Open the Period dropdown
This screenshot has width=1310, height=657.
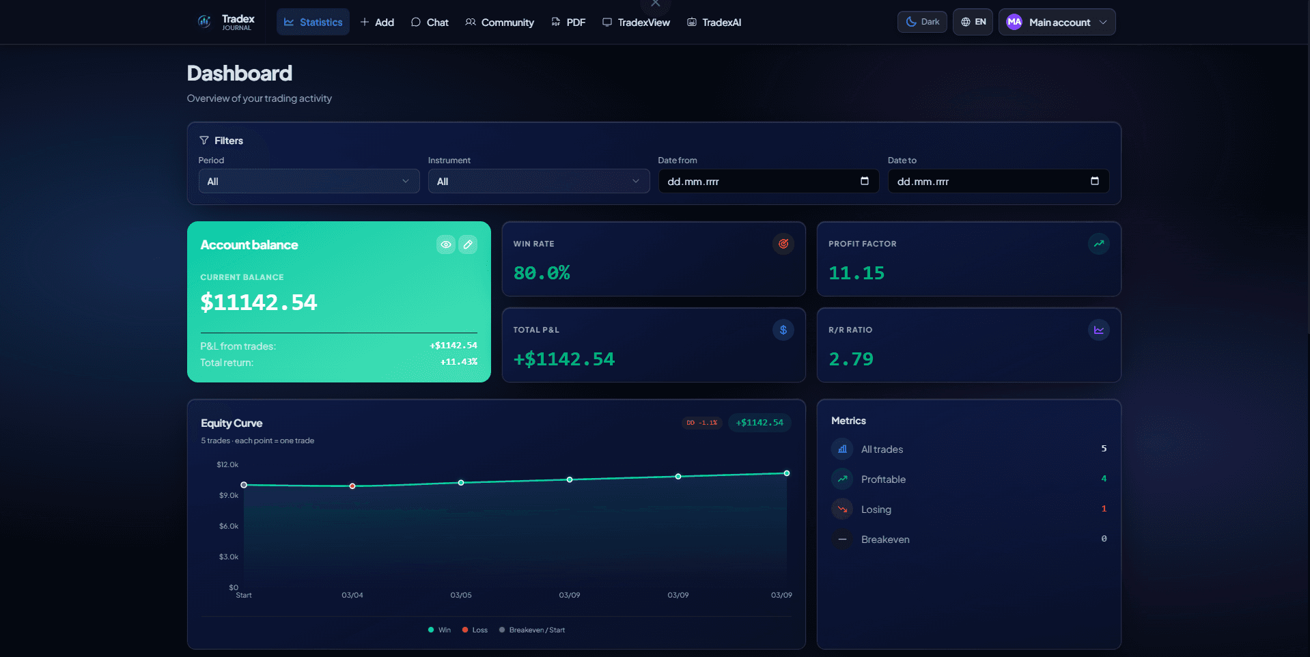click(x=308, y=181)
